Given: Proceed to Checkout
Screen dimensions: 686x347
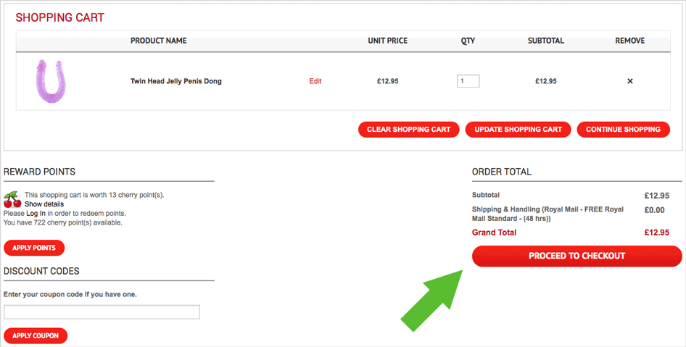Looking at the screenshot, I should click(577, 256).
